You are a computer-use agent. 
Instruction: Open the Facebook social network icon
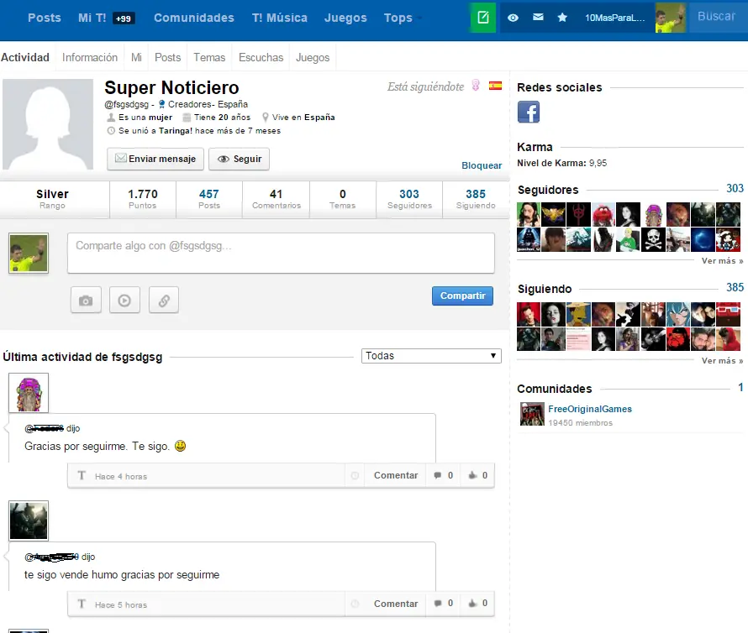pos(529,112)
